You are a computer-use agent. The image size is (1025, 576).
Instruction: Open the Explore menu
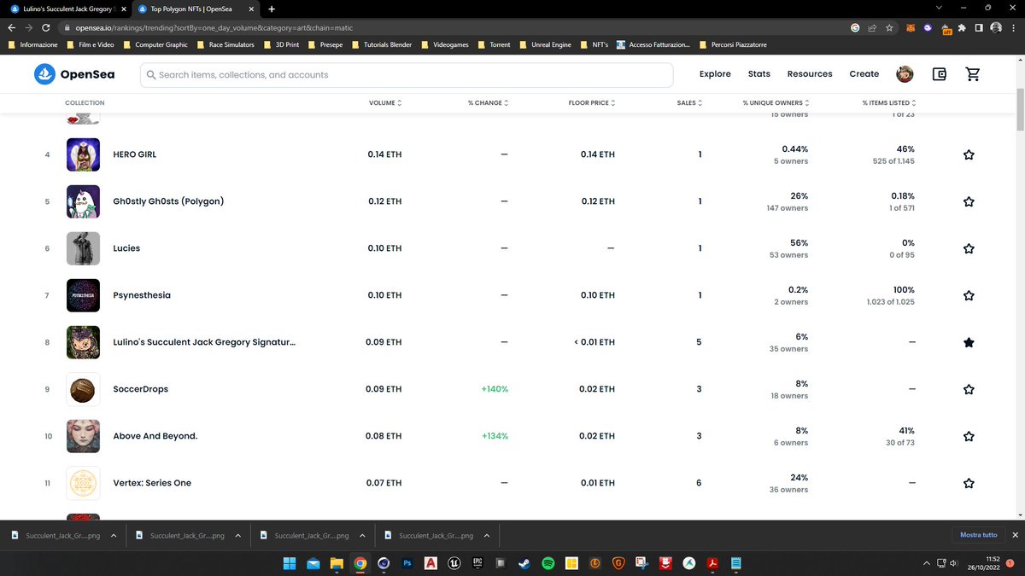pos(715,74)
